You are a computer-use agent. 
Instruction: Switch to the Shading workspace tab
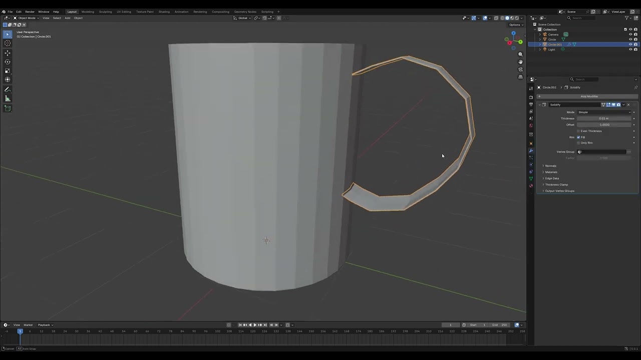(x=164, y=11)
